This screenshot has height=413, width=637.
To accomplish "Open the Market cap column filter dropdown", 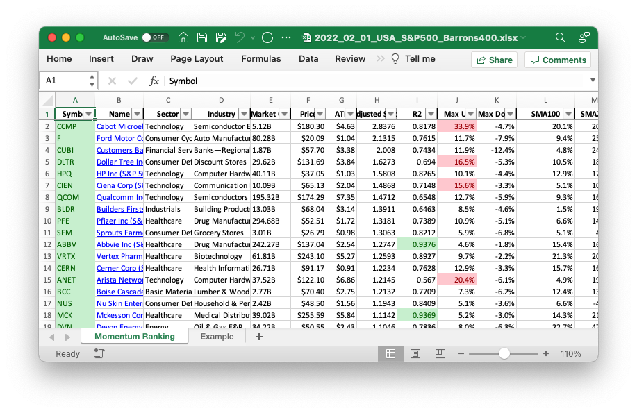I will [284, 114].
